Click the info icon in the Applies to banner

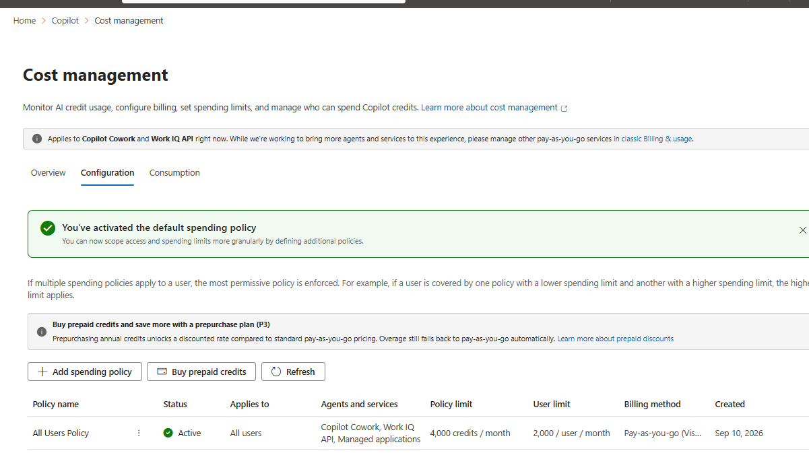pyautogui.click(x=37, y=139)
